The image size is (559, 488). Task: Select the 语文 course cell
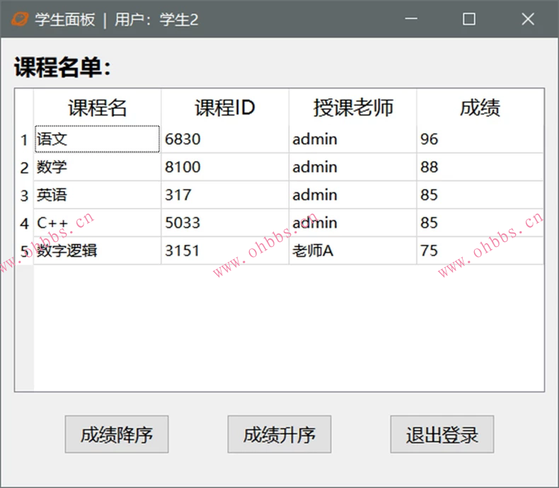click(98, 139)
